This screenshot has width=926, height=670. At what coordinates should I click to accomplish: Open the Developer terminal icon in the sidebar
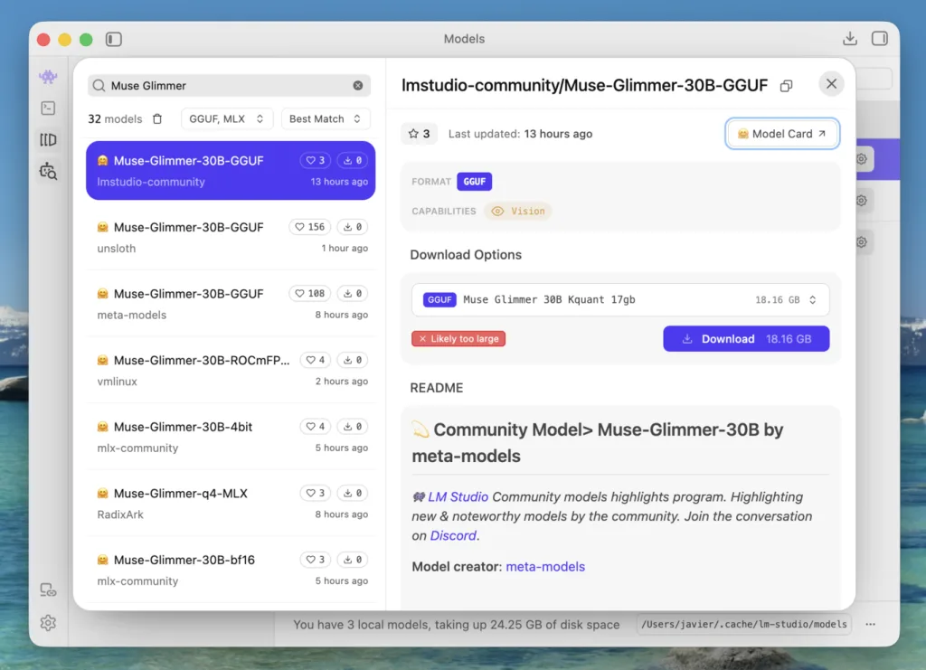pos(48,108)
